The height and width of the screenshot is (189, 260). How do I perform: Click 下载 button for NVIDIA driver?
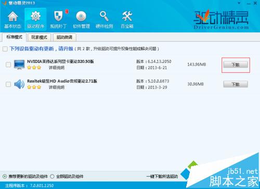[236, 65]
